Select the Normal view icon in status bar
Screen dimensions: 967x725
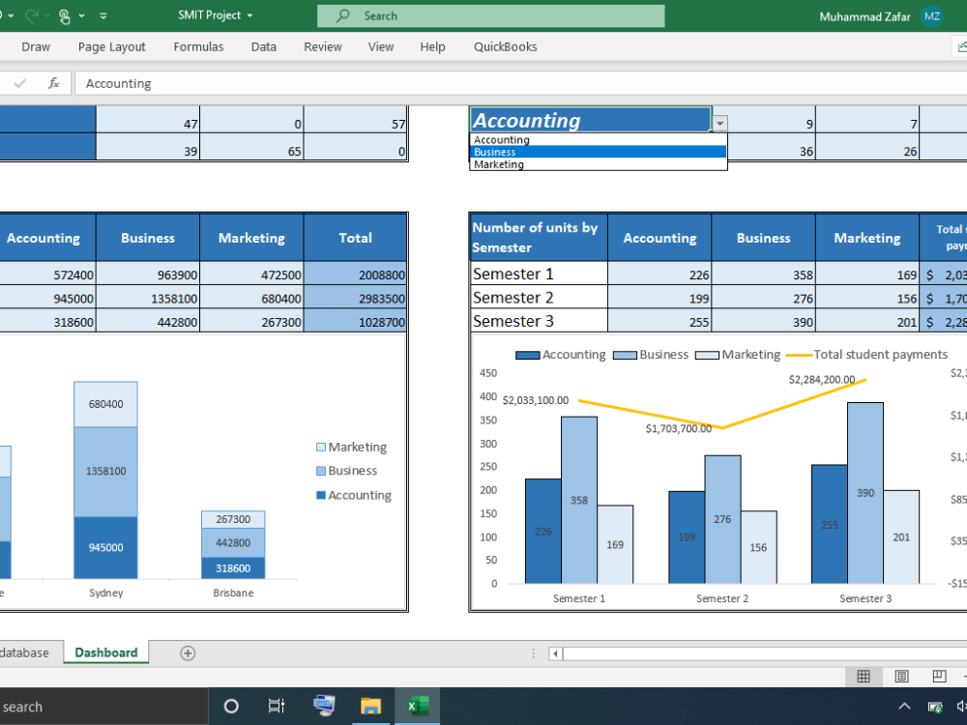click(864, 676)
